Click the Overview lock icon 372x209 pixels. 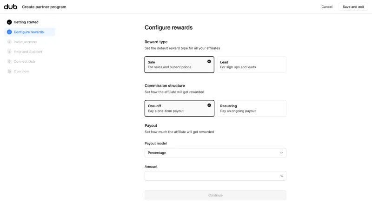click(9, 72)
